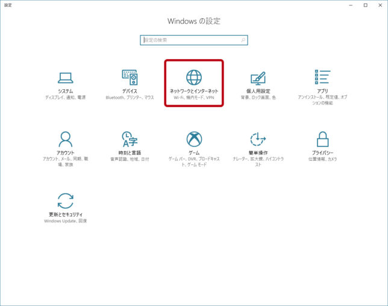
Task: Select the アカウント person icon
Action: (x=65, y=139)
